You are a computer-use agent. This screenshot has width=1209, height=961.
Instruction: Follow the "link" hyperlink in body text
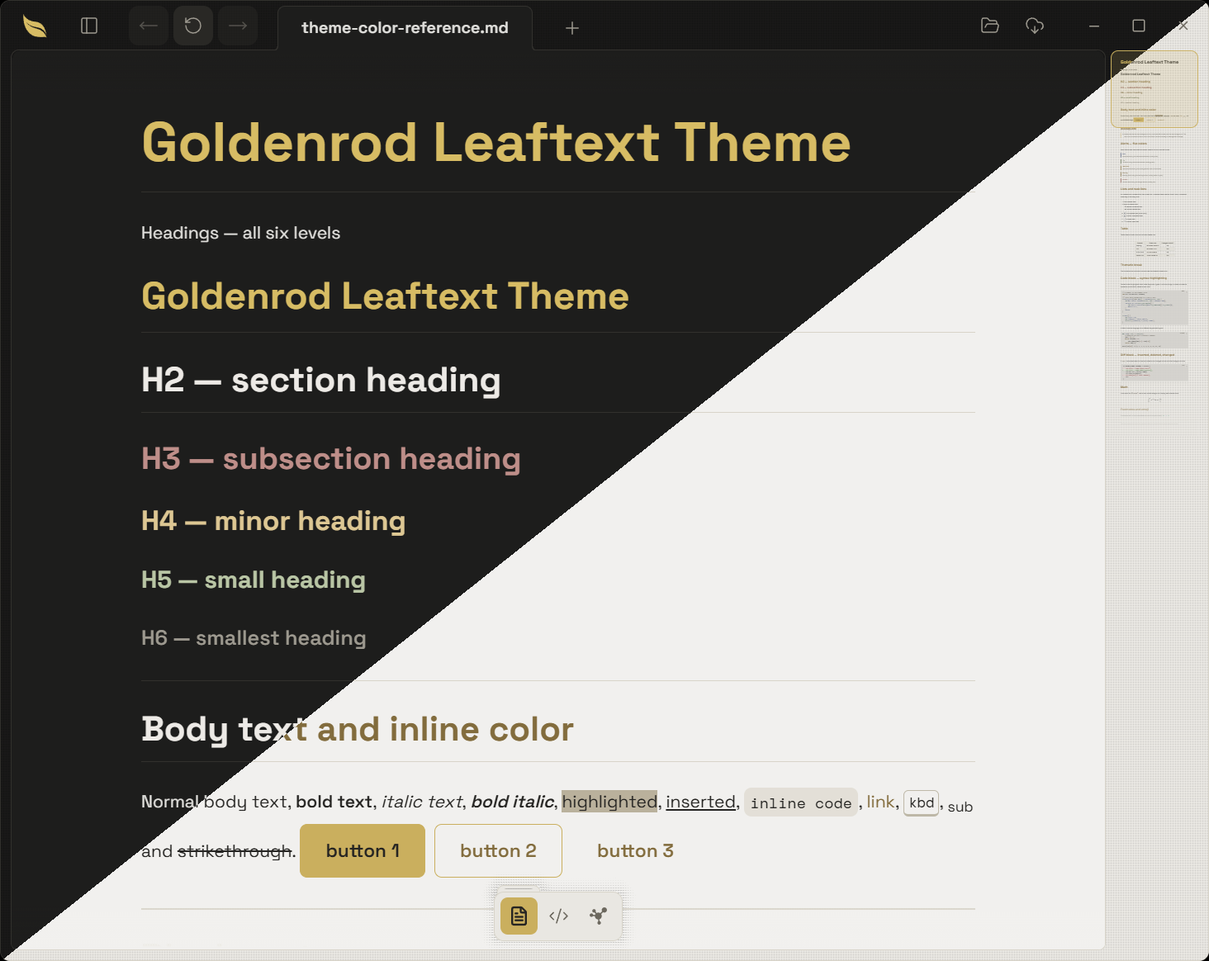tap(880, 802)
